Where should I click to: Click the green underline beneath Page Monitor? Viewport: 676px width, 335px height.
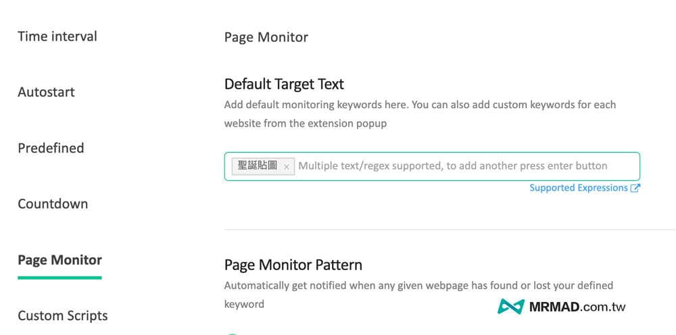(59, 278)
